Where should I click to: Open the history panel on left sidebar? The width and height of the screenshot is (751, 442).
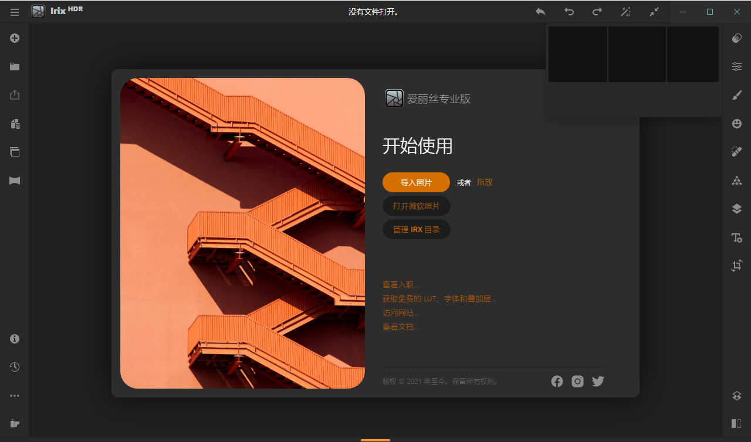coord(15,366)
